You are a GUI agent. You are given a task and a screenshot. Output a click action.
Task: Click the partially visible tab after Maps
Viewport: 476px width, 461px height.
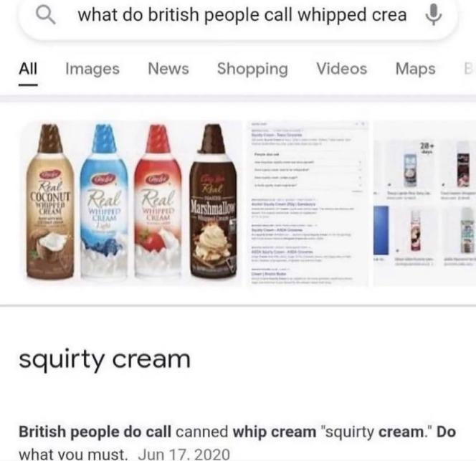tap(469, 69)
